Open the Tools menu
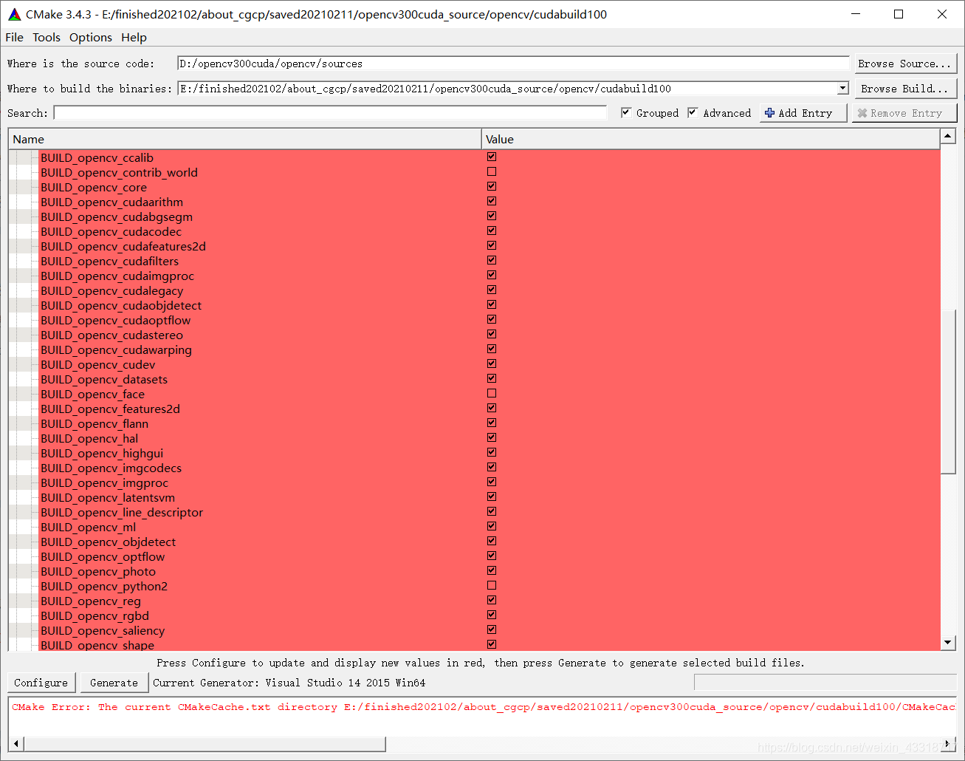965x761 pixels. point(47,38)
